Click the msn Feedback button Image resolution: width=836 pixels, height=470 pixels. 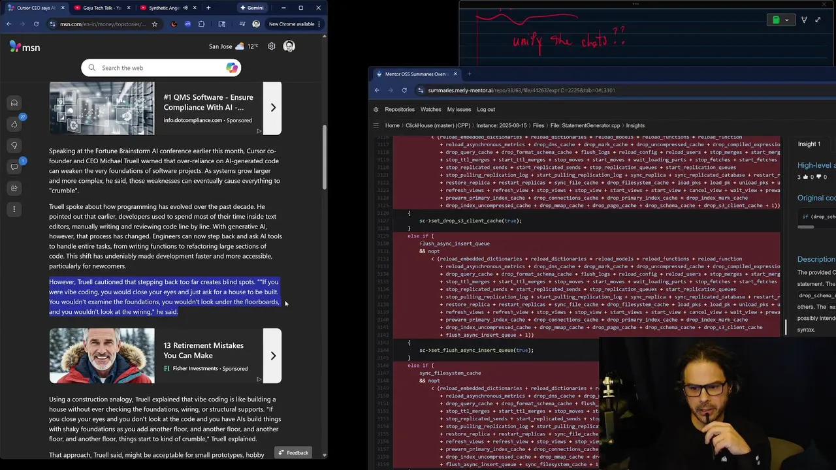293,452
